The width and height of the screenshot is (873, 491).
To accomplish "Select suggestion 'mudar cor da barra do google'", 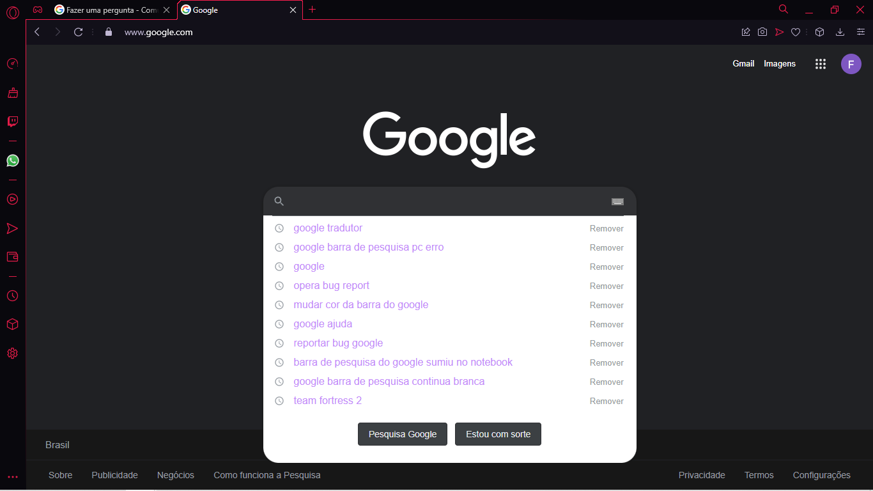I will coord(360,305).
